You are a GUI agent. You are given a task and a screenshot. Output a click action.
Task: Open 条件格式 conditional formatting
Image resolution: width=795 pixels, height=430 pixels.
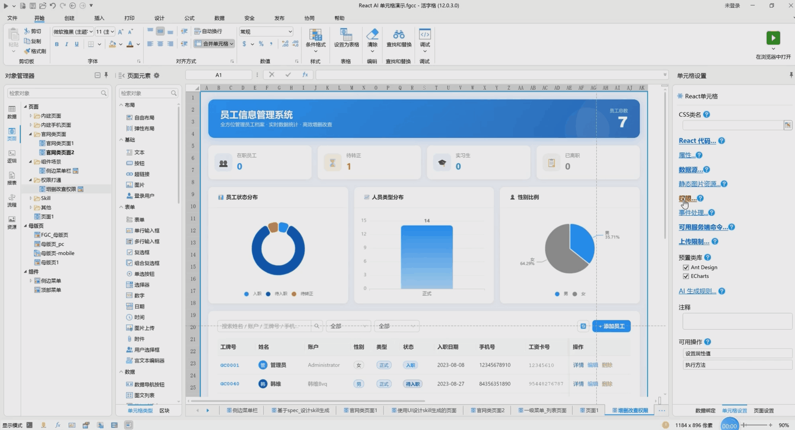[315, 40]
